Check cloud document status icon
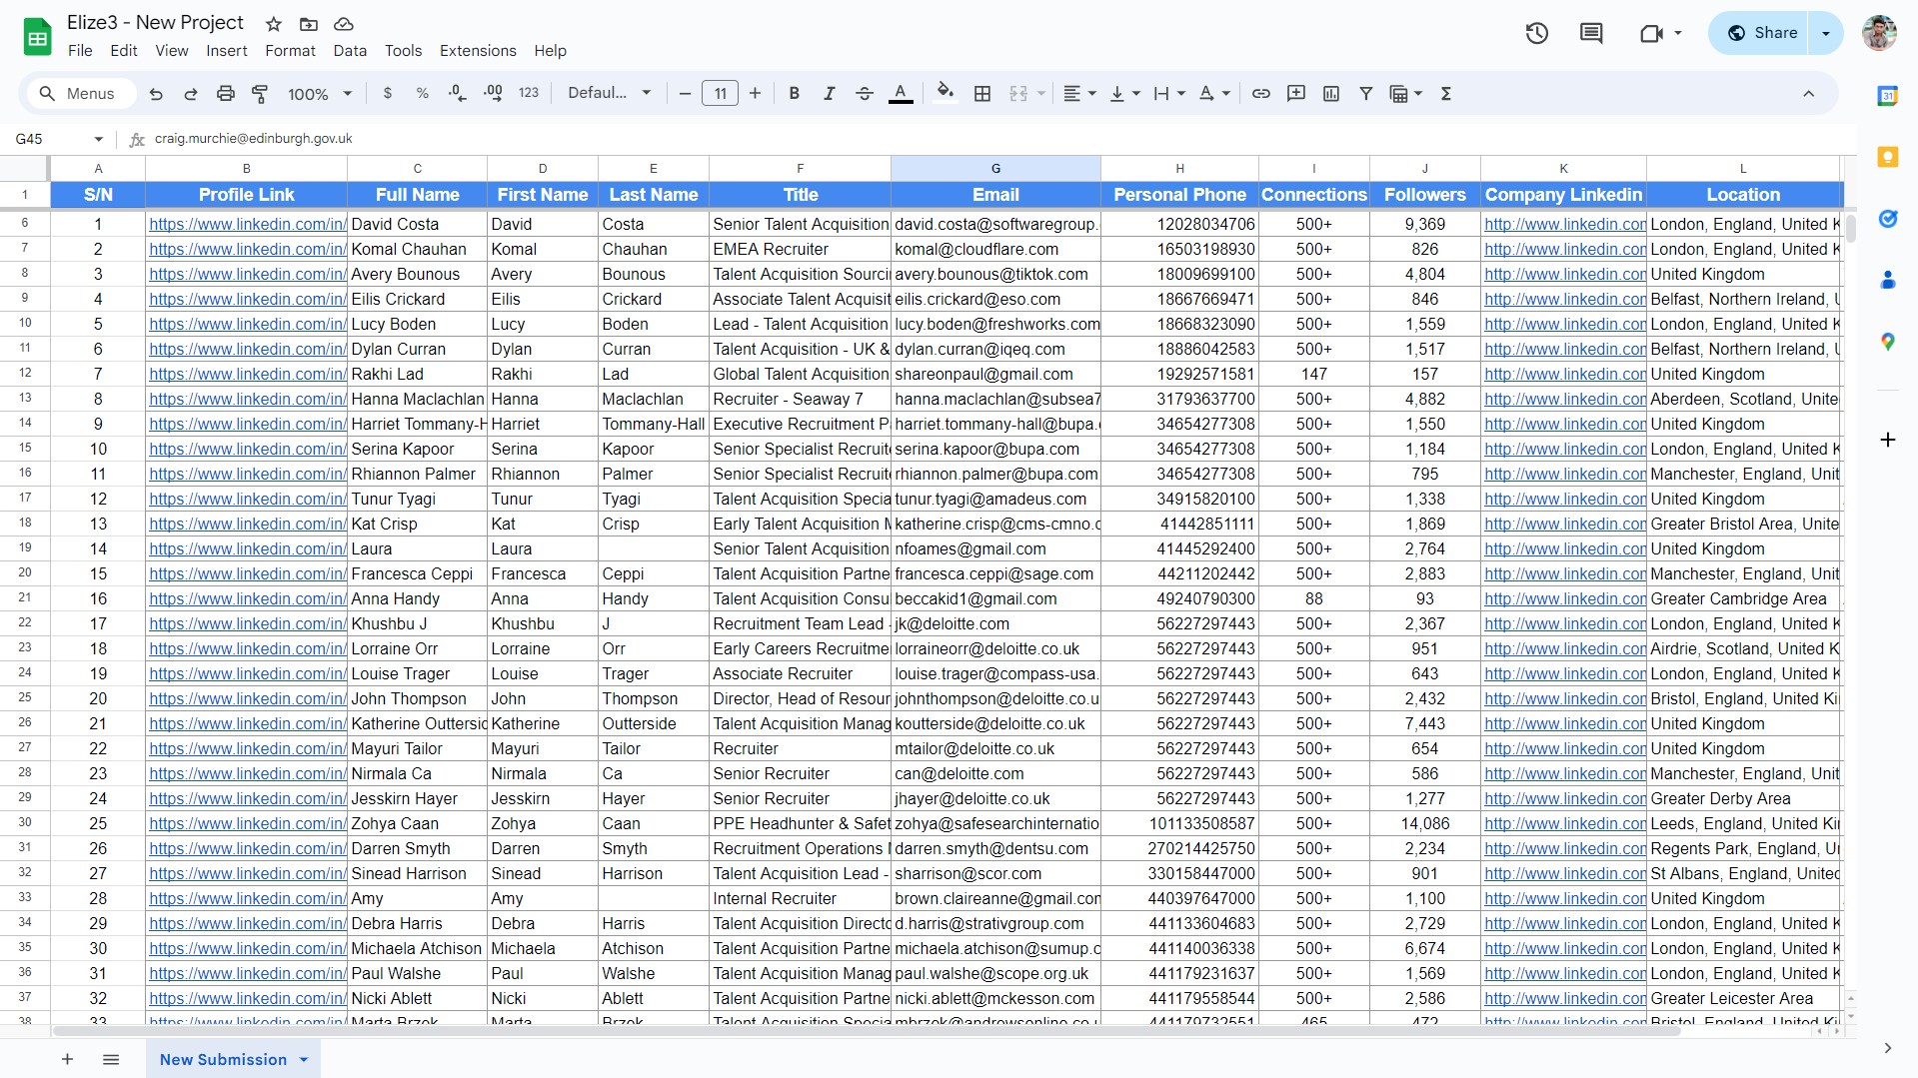This screenshot has width=1918, height=1078. pos(344,24)
